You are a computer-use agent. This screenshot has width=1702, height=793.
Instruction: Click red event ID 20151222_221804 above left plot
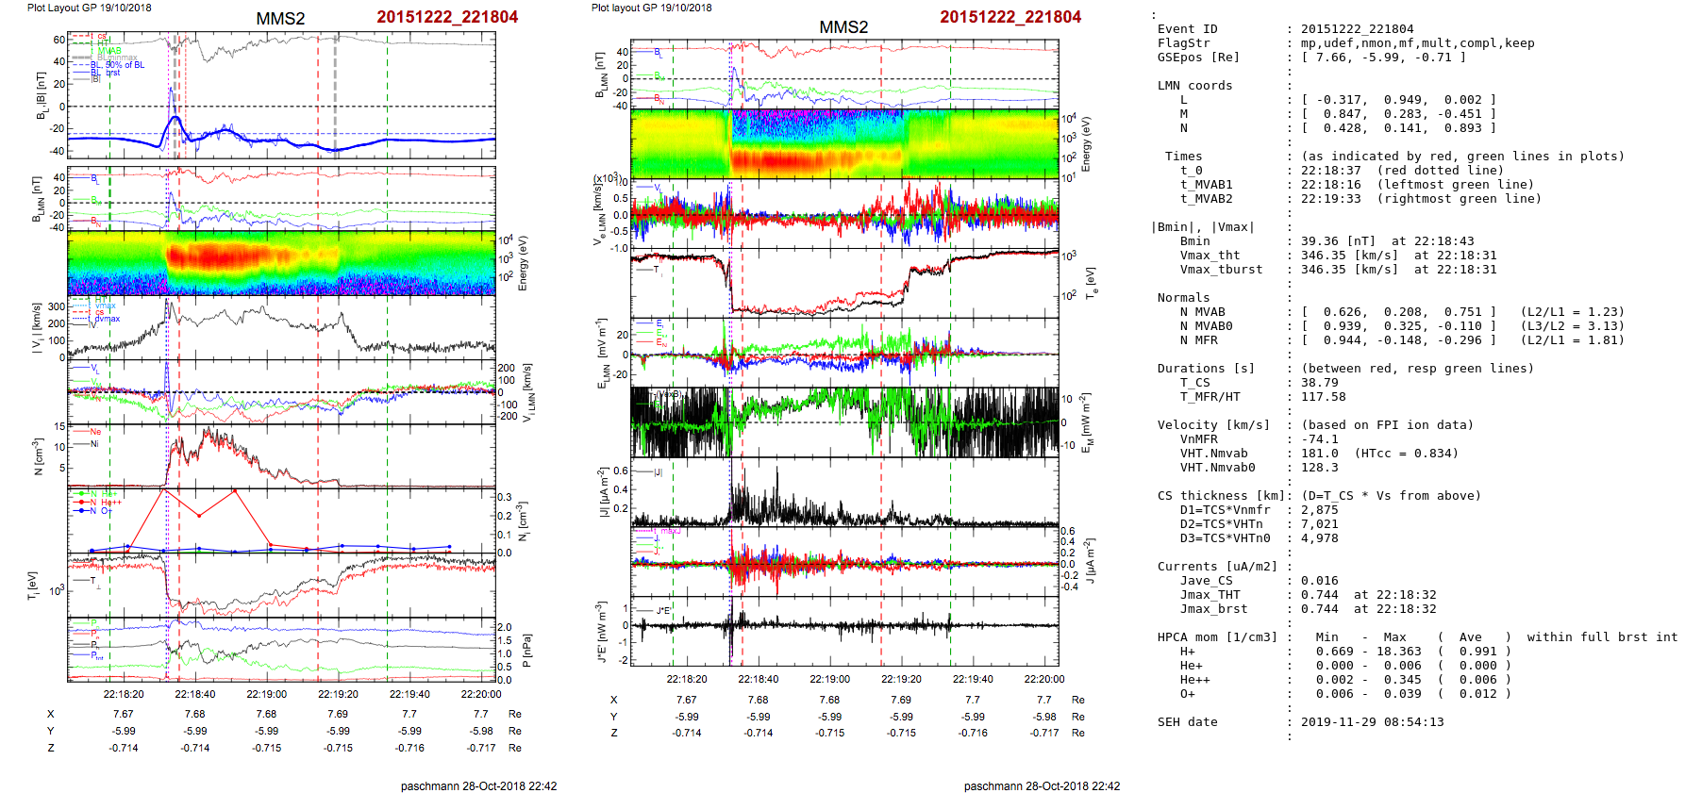[x=447, y=17]
